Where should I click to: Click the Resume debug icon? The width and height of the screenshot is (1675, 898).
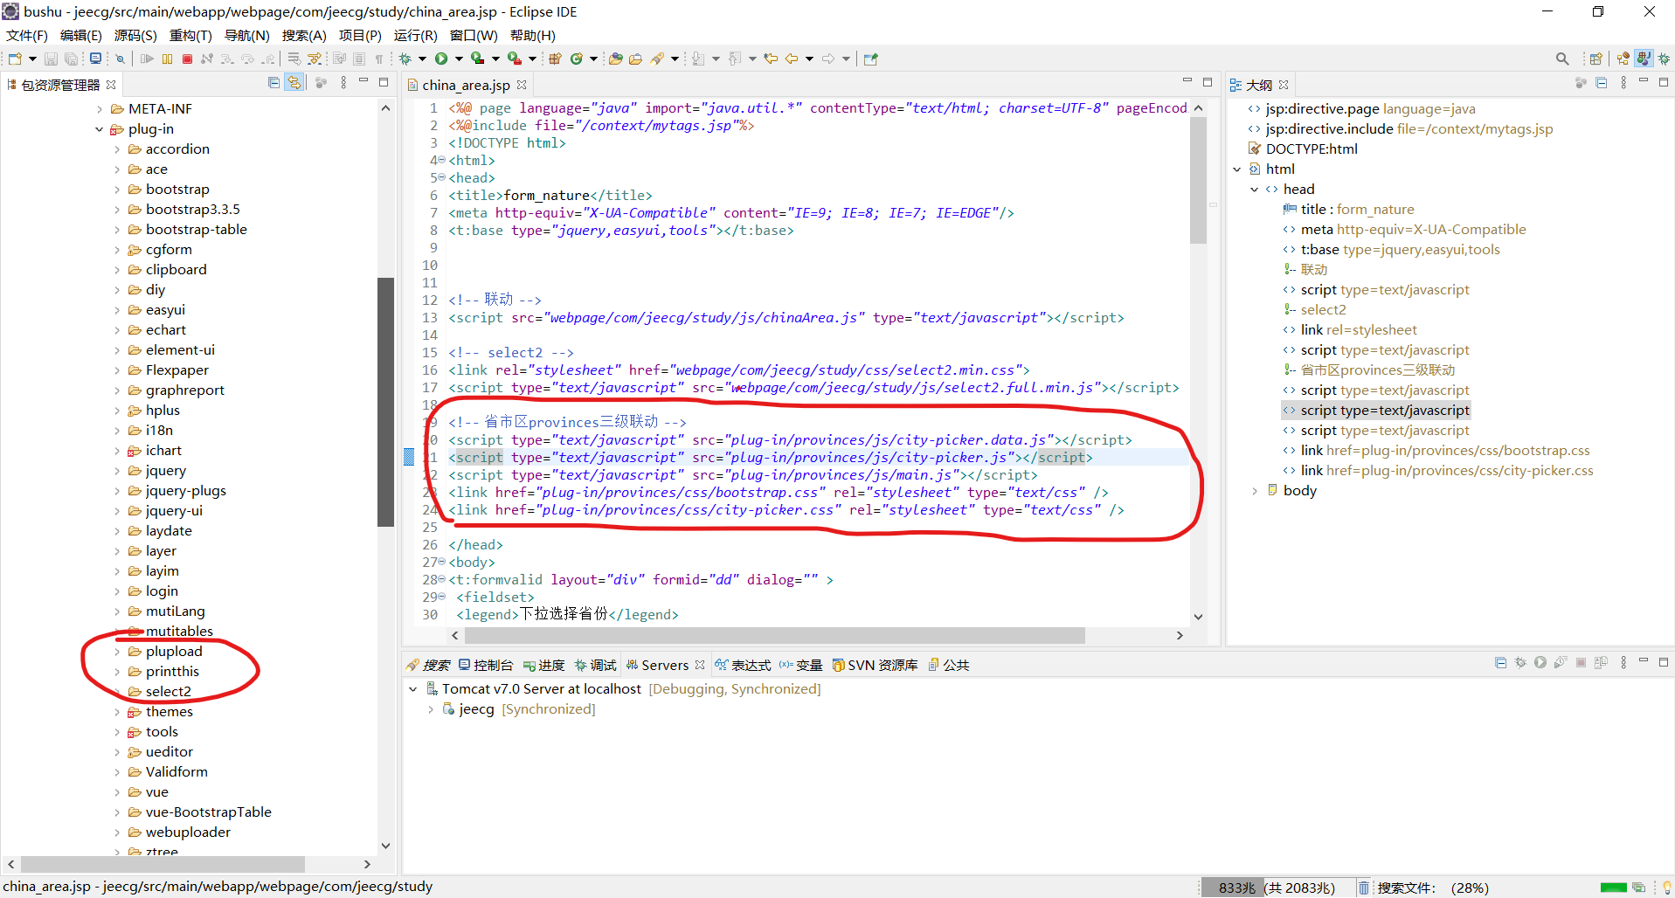coord(147,59)
